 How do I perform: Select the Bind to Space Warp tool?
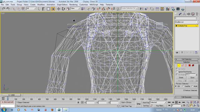(23, 9)
